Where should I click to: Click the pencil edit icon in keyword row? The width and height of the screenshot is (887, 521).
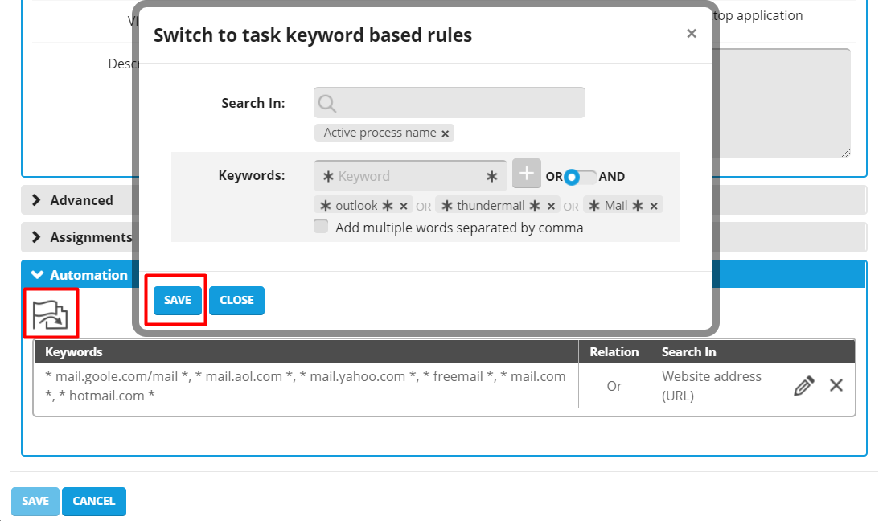pos(803,386)
